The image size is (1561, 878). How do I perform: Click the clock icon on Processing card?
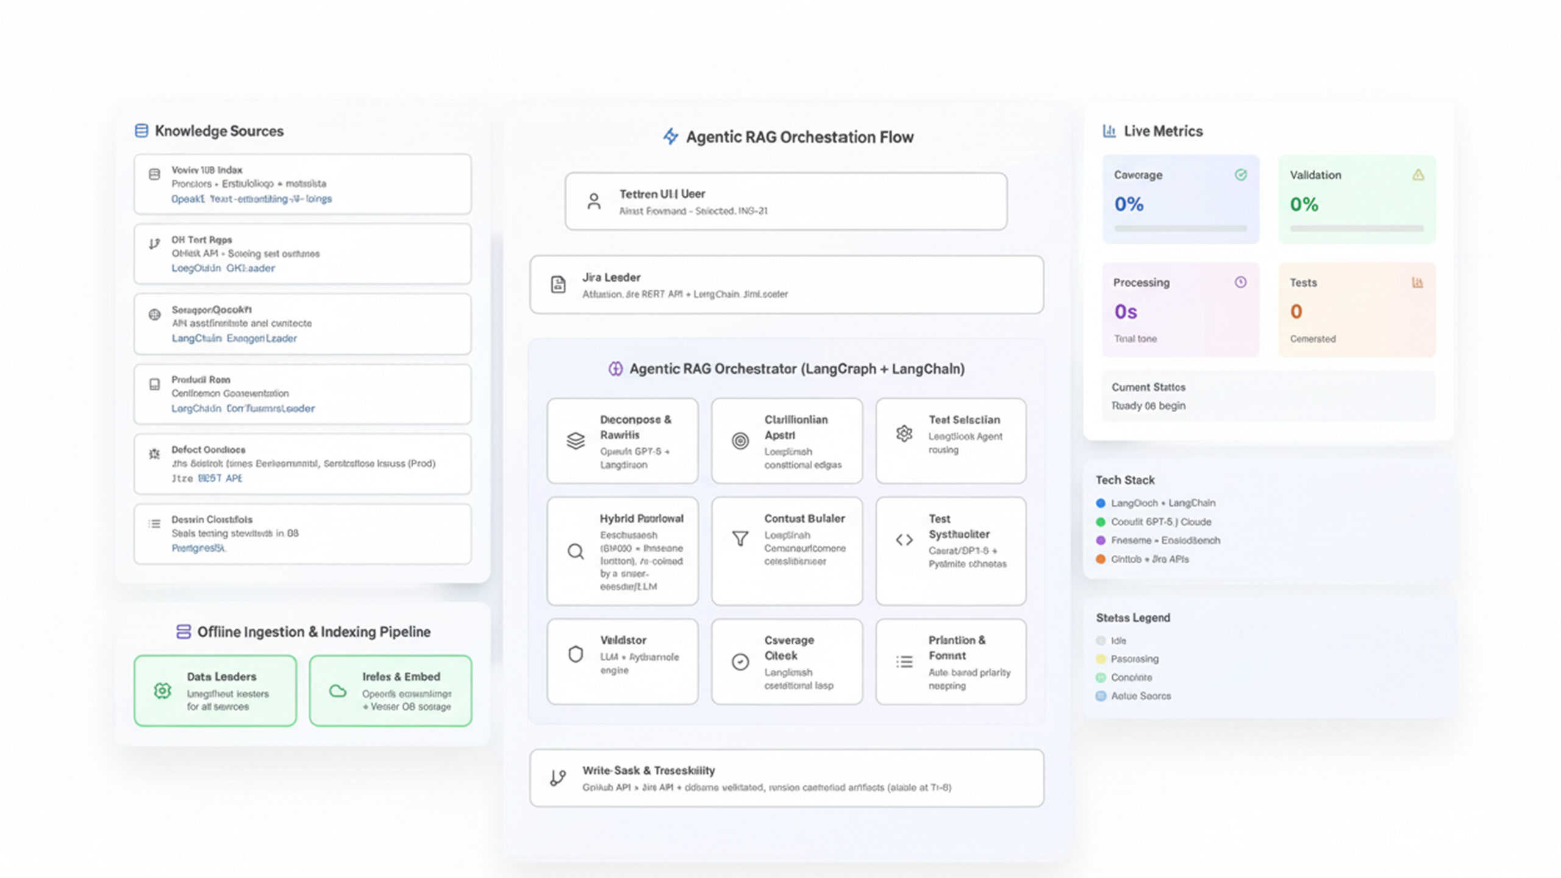[x=1240, y=282]
